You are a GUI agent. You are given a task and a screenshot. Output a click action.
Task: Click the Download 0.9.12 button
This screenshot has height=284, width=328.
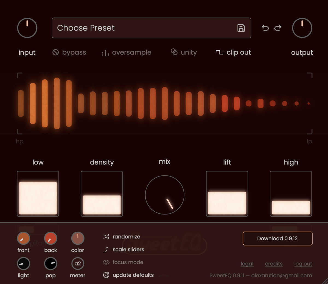click(277, 238)
